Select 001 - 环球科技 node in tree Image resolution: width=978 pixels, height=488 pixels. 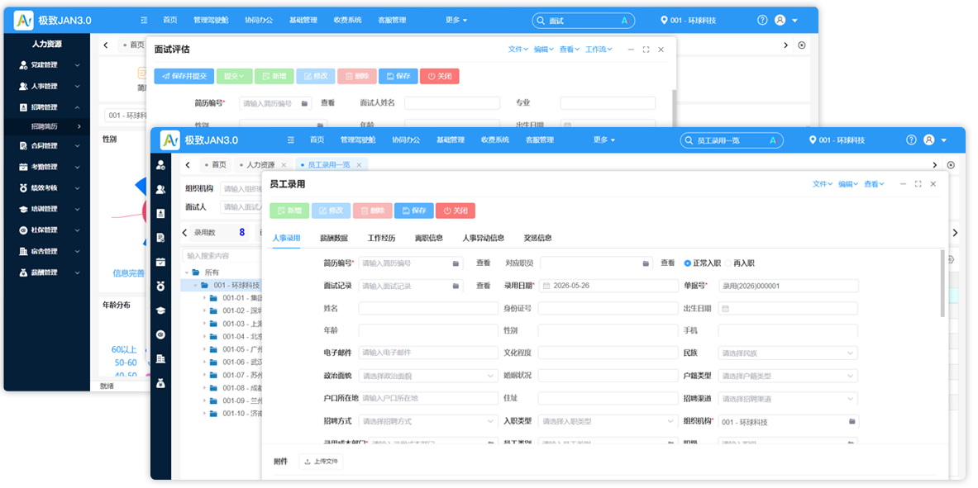coord(236,285)
